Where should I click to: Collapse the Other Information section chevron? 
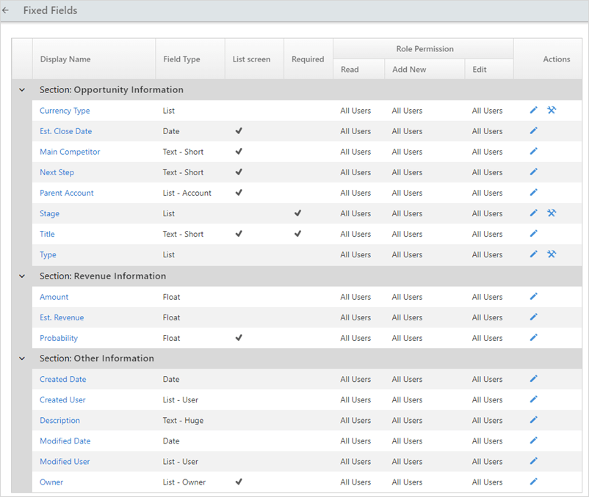tap(22, 358)
